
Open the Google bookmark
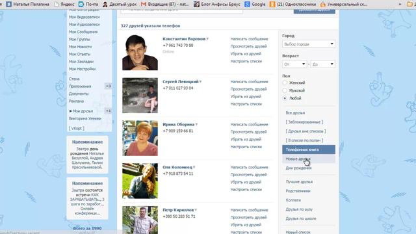pos(255,5)
